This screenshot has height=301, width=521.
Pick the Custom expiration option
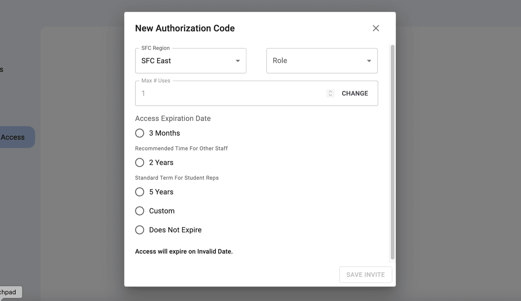pos(140,211)
